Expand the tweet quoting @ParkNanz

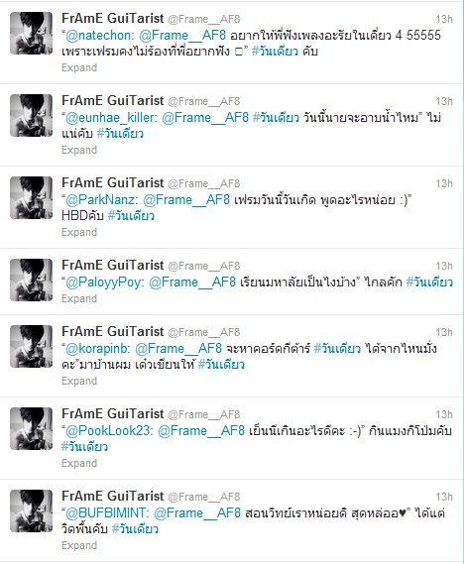click(x=79, y=232)
